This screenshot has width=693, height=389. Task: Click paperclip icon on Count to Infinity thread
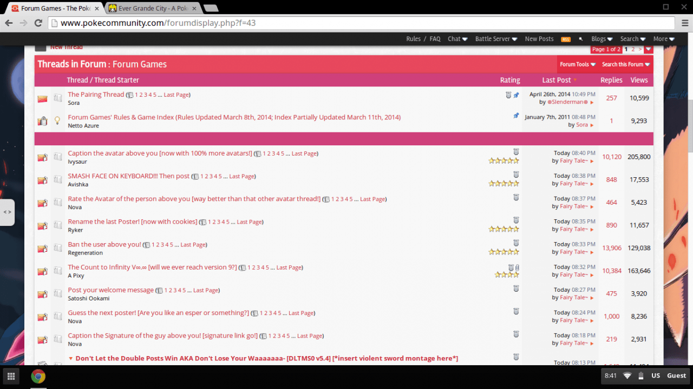pyautogui.click(x=518, y=267)
